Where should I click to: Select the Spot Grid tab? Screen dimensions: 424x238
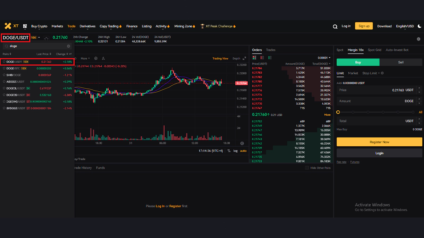tap(375, 50)
